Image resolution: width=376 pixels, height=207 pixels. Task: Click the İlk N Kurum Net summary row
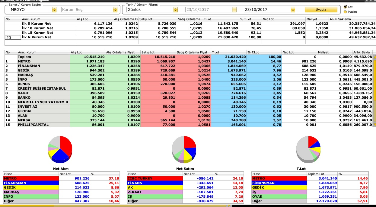[190, 37]
